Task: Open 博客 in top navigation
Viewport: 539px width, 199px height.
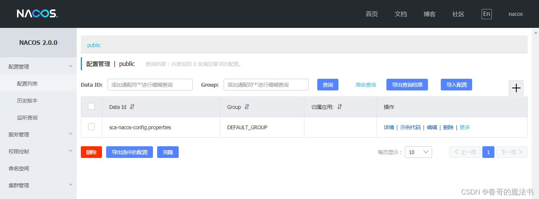Action: (x=429, y=14)
